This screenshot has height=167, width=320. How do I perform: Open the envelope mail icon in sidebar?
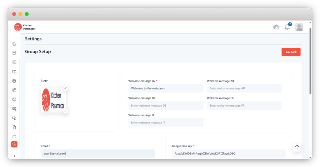click(x=14, y=99)
